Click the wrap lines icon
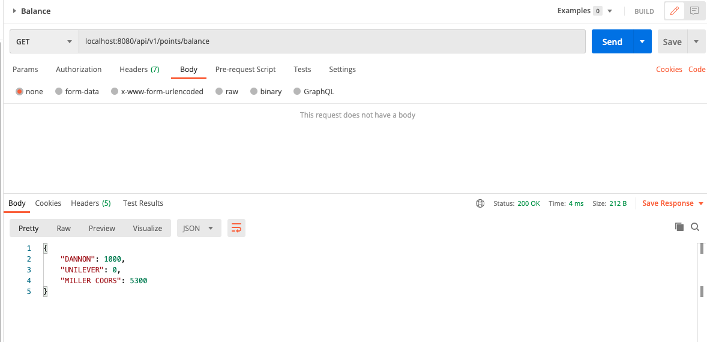 [236, 228]
